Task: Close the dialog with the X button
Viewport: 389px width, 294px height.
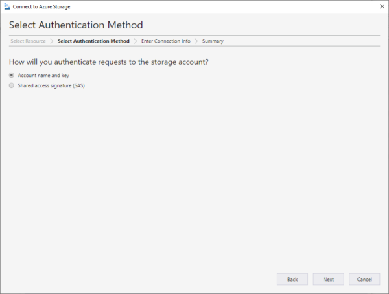Action: (382, 6)
